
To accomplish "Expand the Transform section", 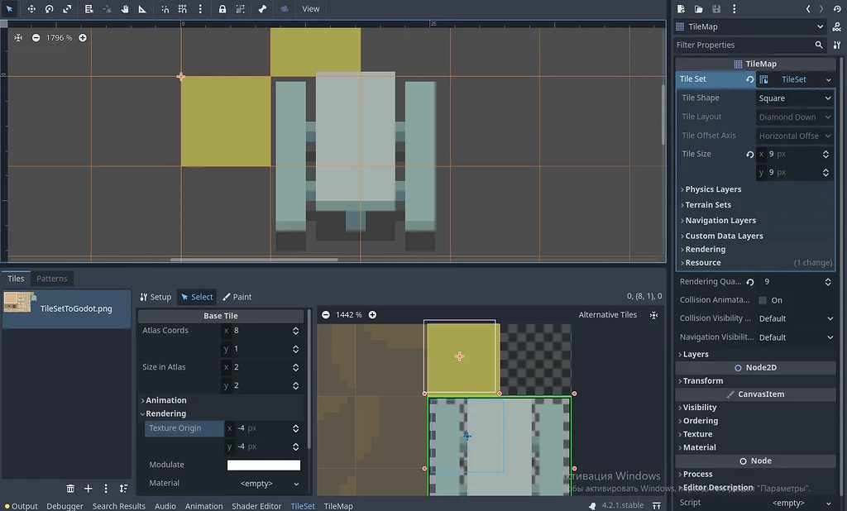I will pyautogui.click(x=701, y=381).
